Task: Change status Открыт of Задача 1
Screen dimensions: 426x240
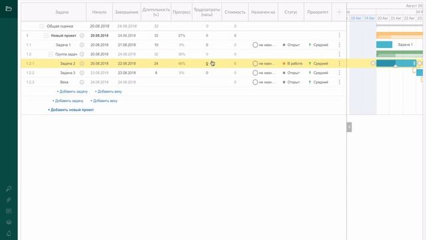Action: click(291, 45)
